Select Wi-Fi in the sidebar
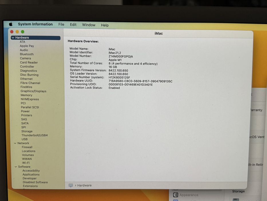Viewport: 267px width, 201px height. 26,163
